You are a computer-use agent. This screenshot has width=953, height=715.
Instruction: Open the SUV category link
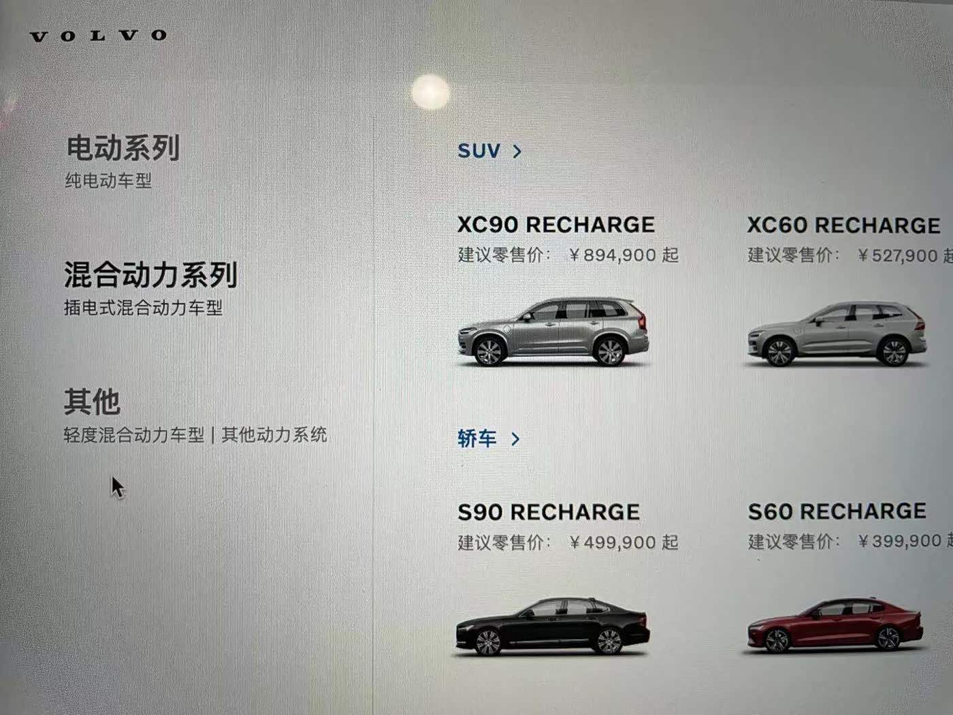click(x=479, y=151)
